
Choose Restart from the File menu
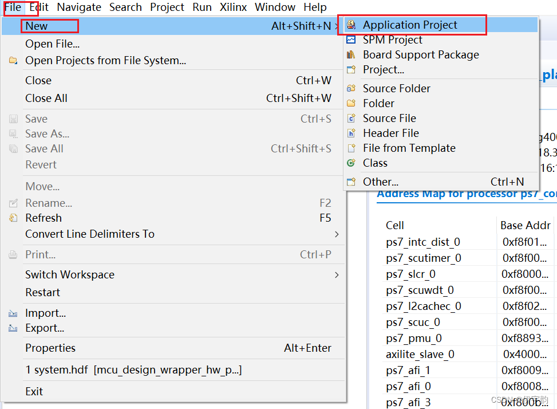tap(42, 293)
